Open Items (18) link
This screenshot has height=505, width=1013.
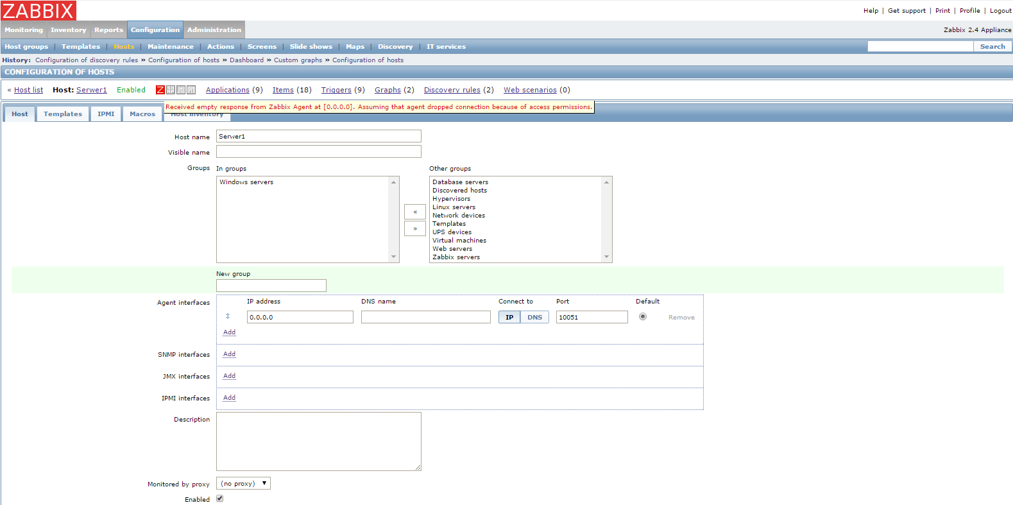click(x=283, y=90)
